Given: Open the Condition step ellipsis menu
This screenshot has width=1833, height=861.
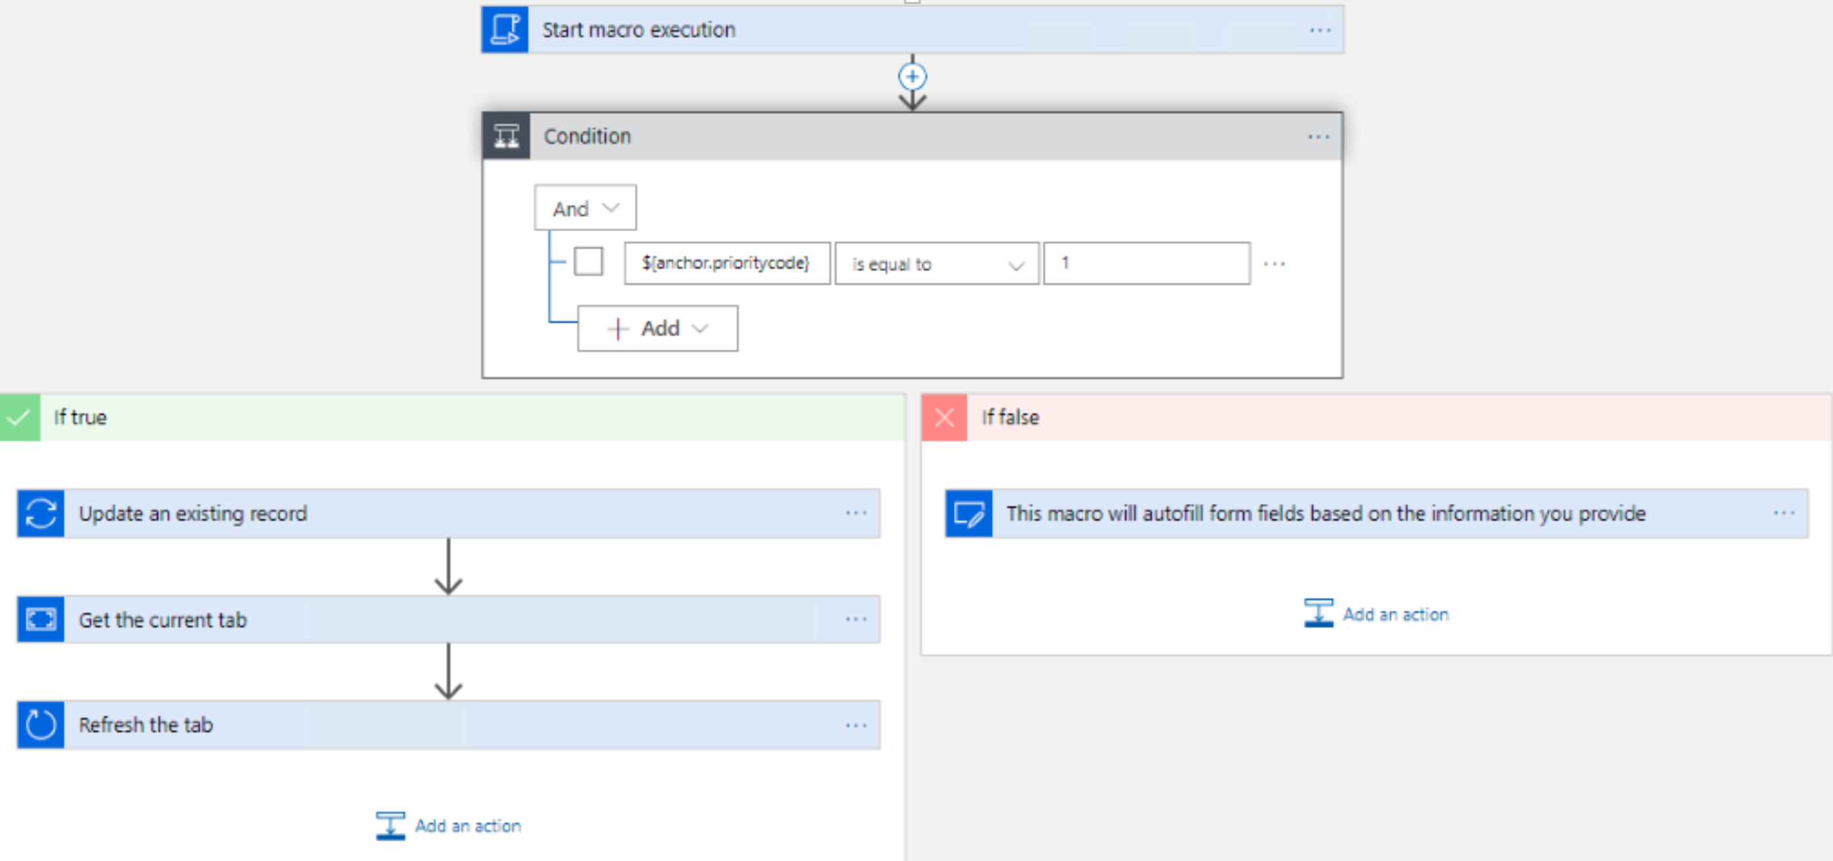Looking at the screenshot, I should 1318,136.
